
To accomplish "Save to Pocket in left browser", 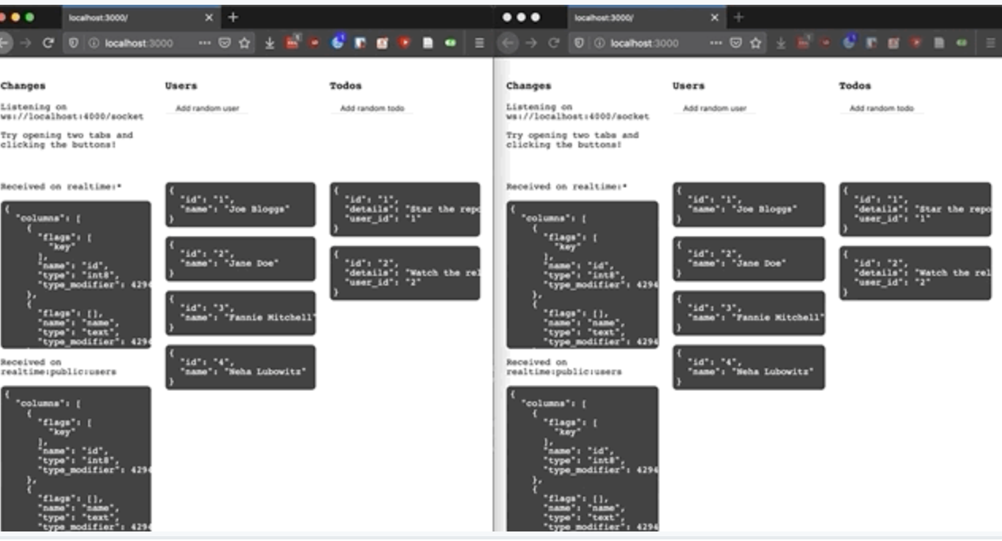I will point(225,44).
